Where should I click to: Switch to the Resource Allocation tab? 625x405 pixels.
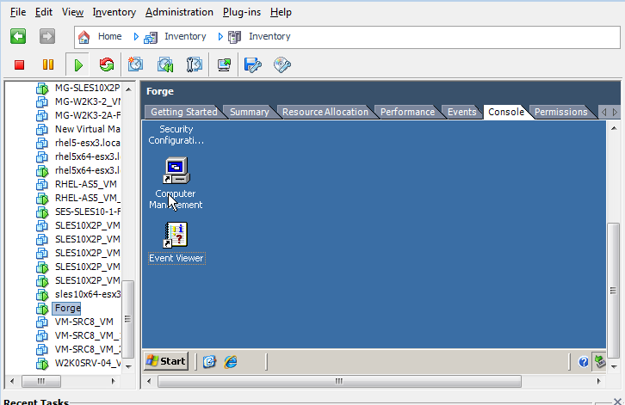point(325,112)
